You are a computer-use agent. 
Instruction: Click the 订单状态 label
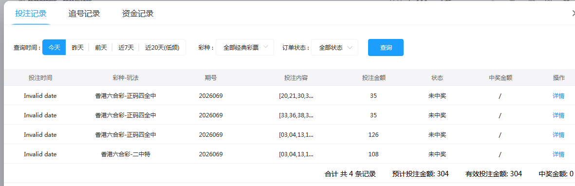click(x=296, y=48)
